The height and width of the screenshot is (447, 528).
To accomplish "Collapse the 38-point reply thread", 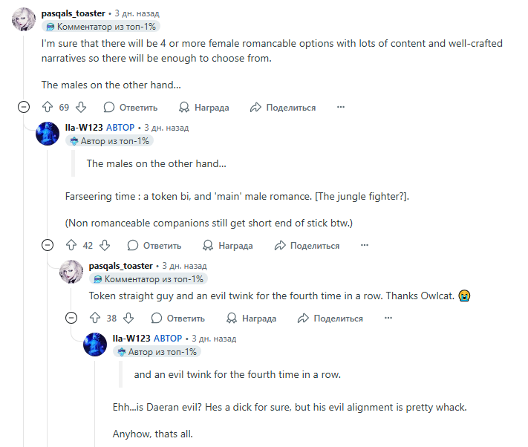I will [71, 319].
